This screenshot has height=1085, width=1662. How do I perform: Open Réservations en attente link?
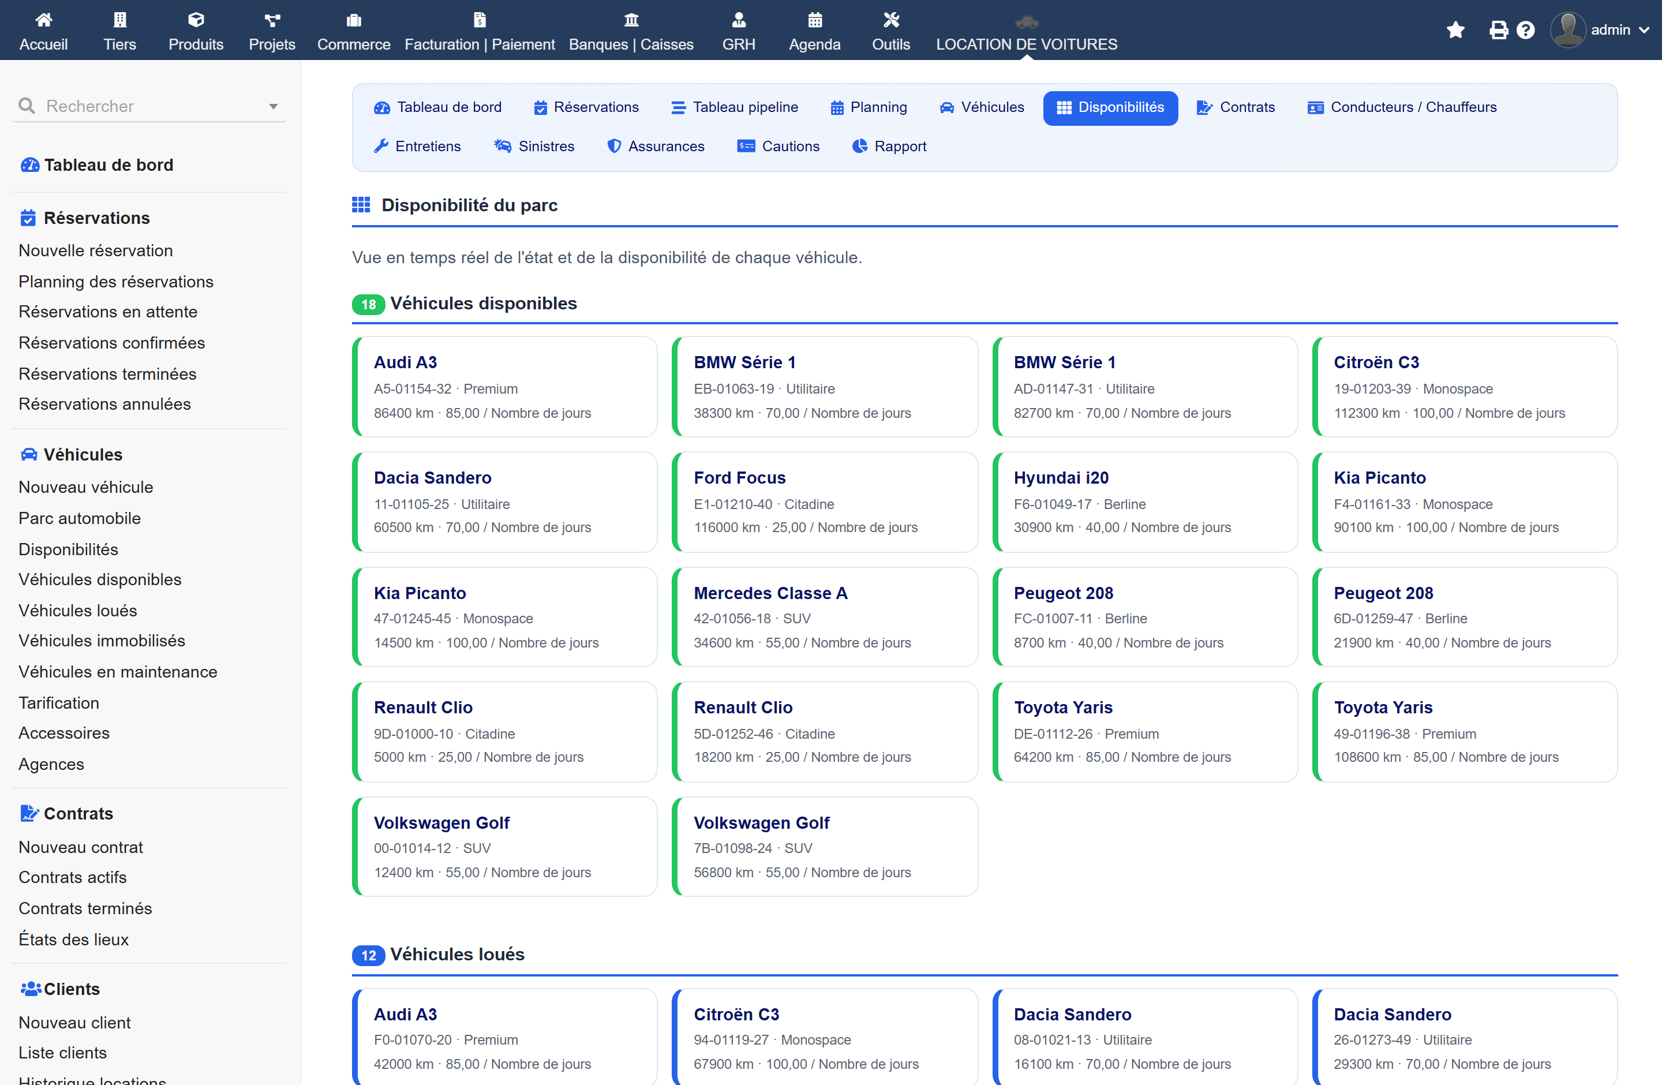pos(108,312)
